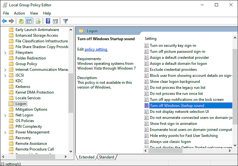Click the Setting column header
This screenshot has width=238, height=166.
point(151,39)
